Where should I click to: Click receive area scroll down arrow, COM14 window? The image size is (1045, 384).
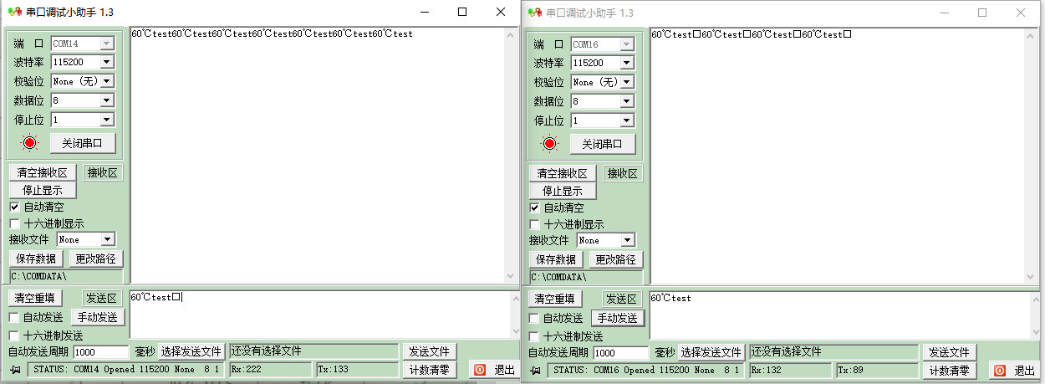510,275
